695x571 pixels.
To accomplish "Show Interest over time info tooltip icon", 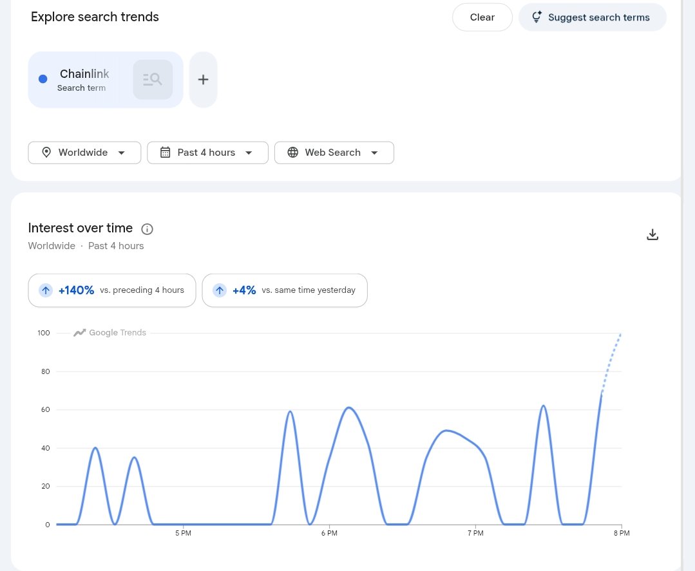I will [x=147, y=229].
